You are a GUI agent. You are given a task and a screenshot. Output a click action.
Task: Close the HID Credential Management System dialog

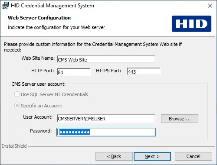pyautogui.click(x=210, y=6)
